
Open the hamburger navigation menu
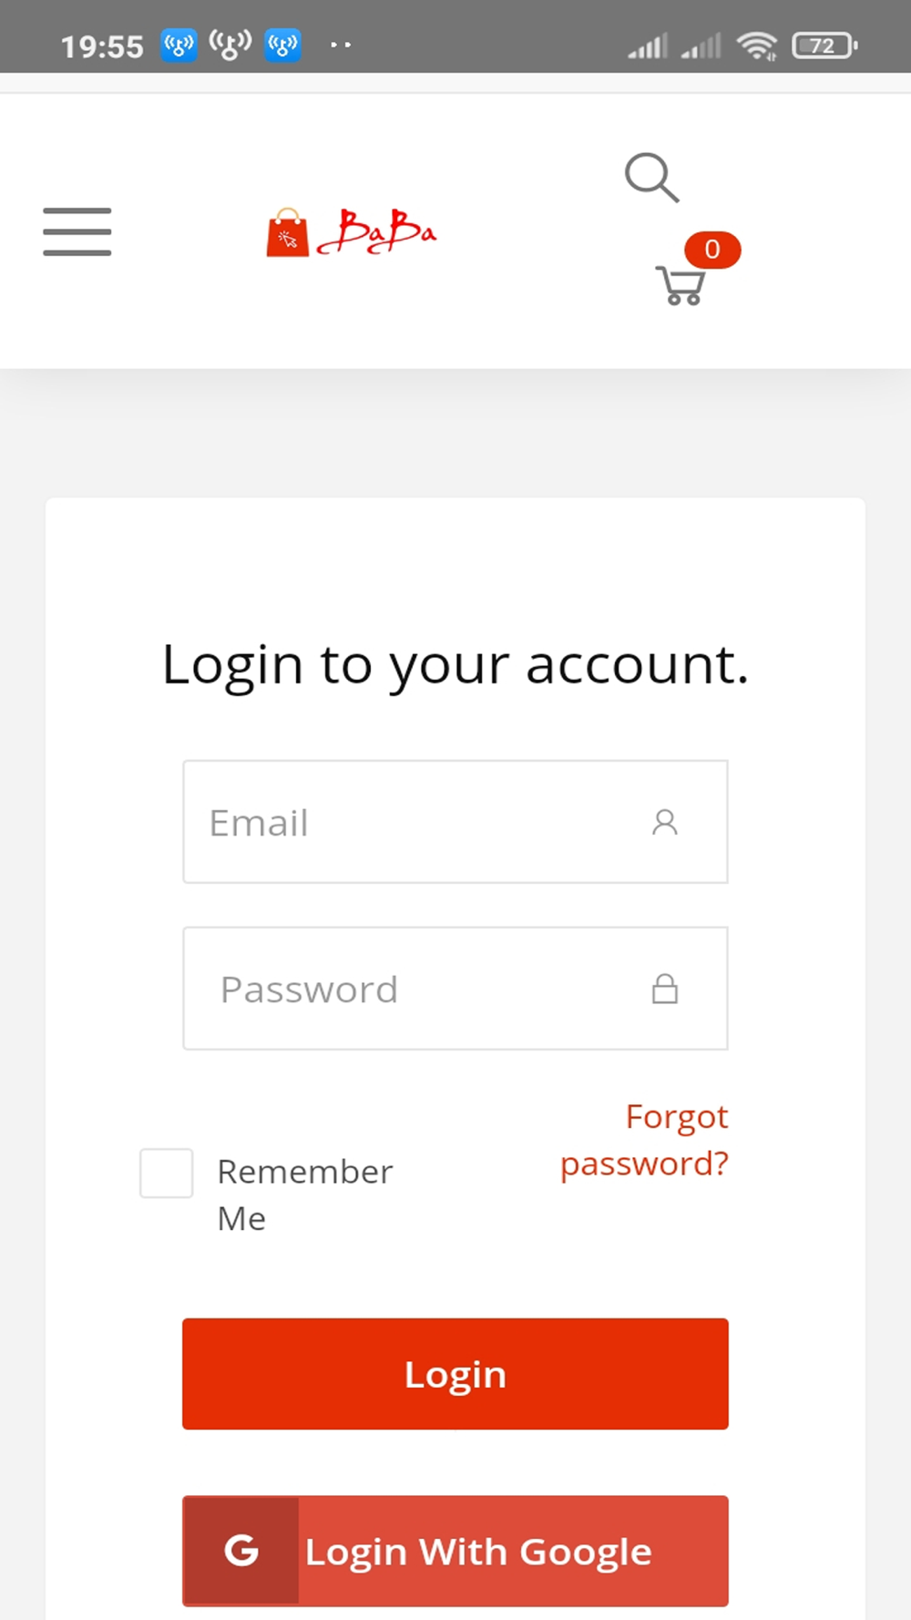point(77,231)
